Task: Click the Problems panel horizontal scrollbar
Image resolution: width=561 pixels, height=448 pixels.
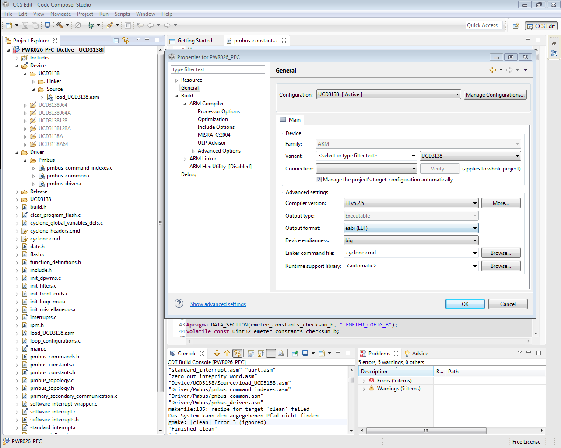Action: click(x=426, y=431)
